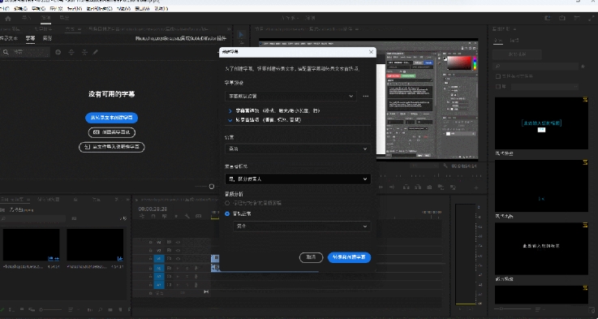The width and height of the screenshot is (598, 319).
Task: Adjust Project panel thumbnail zoom slider
Action: [x=50, y=310]
